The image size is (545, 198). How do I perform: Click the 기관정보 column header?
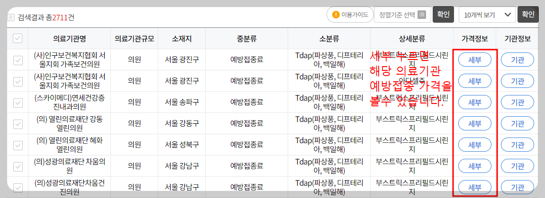[x=517, y=38]
